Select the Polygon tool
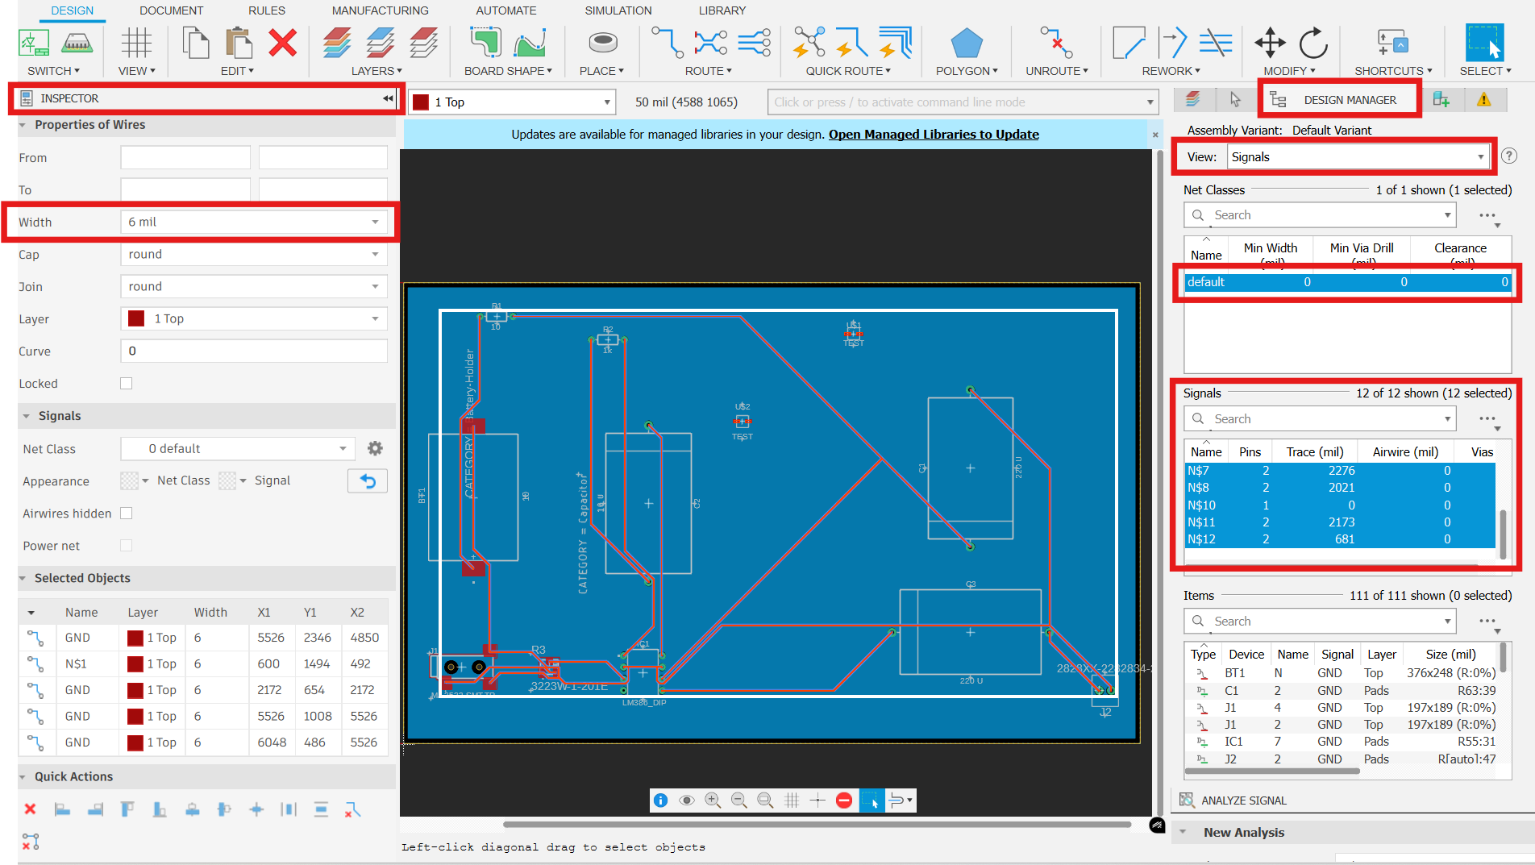This screenshot has width=1535, height=865. [966, 50]
